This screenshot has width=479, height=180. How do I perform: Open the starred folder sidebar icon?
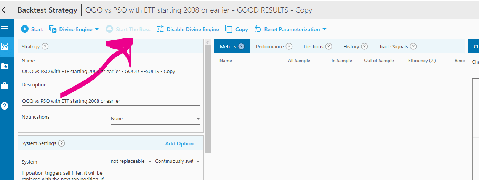click(x=5, y=67)
